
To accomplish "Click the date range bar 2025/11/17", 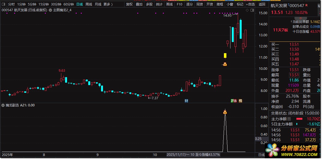I will tap(193, 154).
